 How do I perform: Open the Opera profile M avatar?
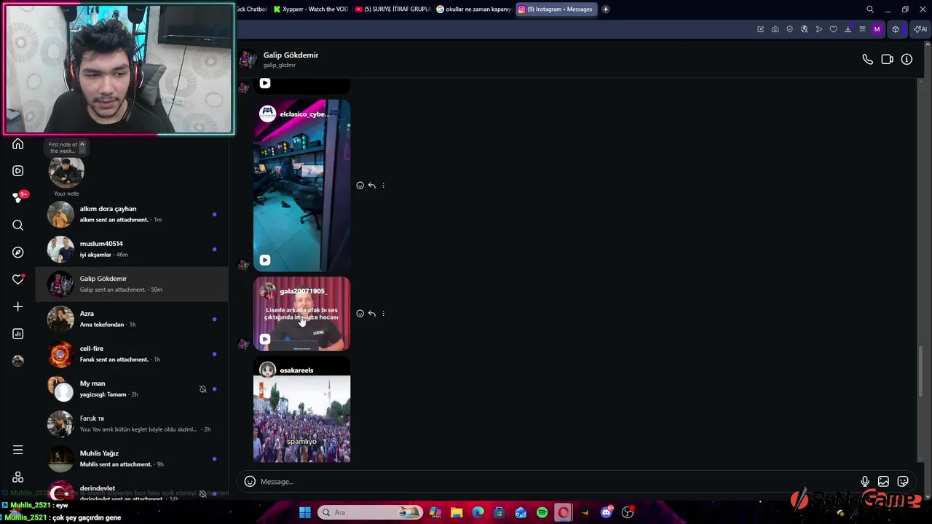(877, 29)
